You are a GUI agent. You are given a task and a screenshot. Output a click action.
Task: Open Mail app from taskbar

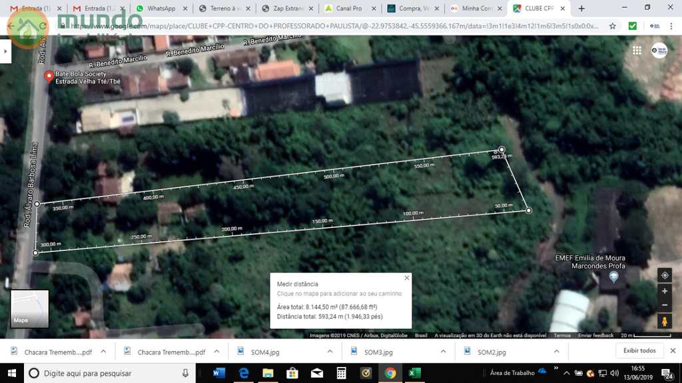316,373
